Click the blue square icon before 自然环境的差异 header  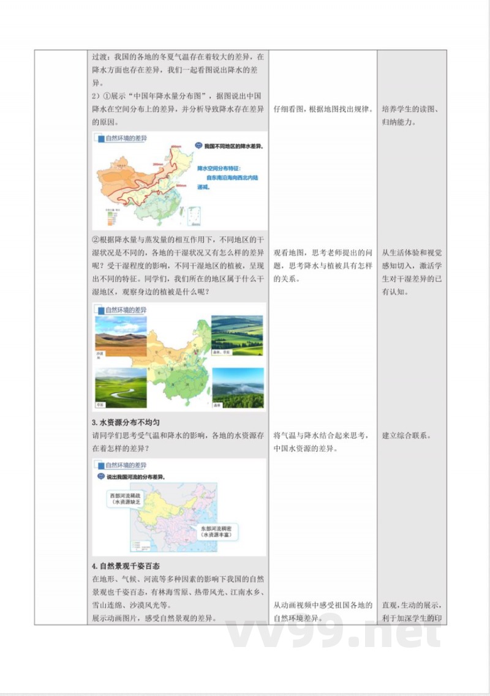[100, 138]
